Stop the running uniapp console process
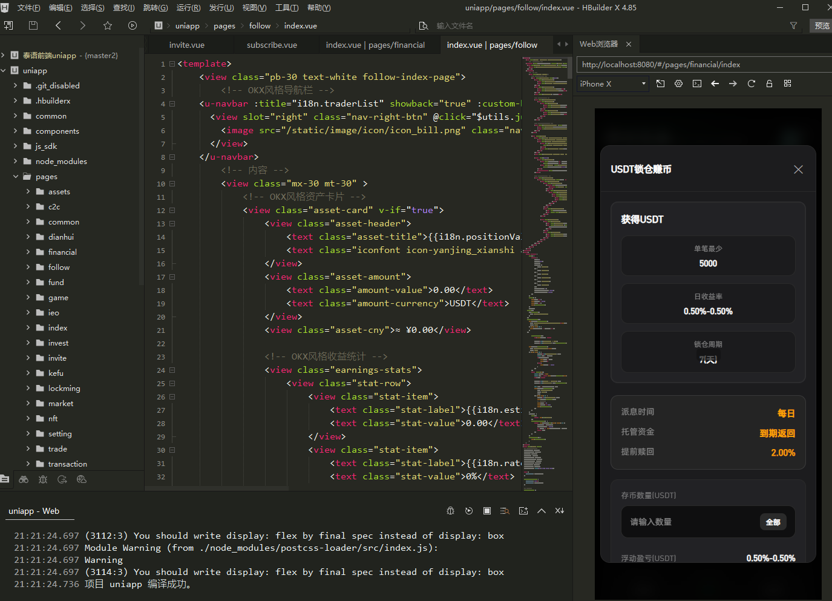The width and height of the screenshot is (832, 601). click(487, 511)
